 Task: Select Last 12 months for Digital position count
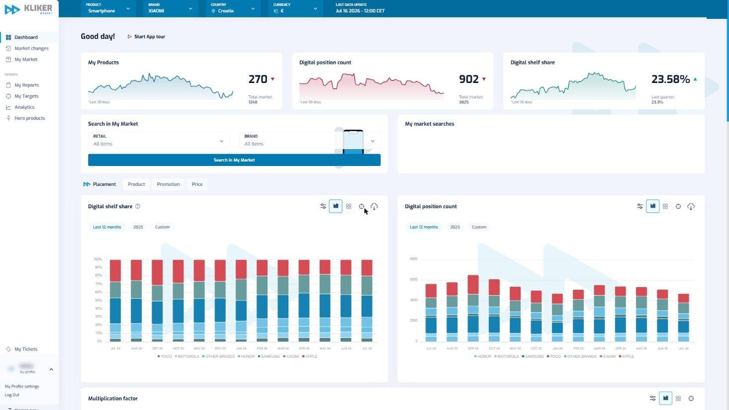pyautogui.click(x=424, y=227)
